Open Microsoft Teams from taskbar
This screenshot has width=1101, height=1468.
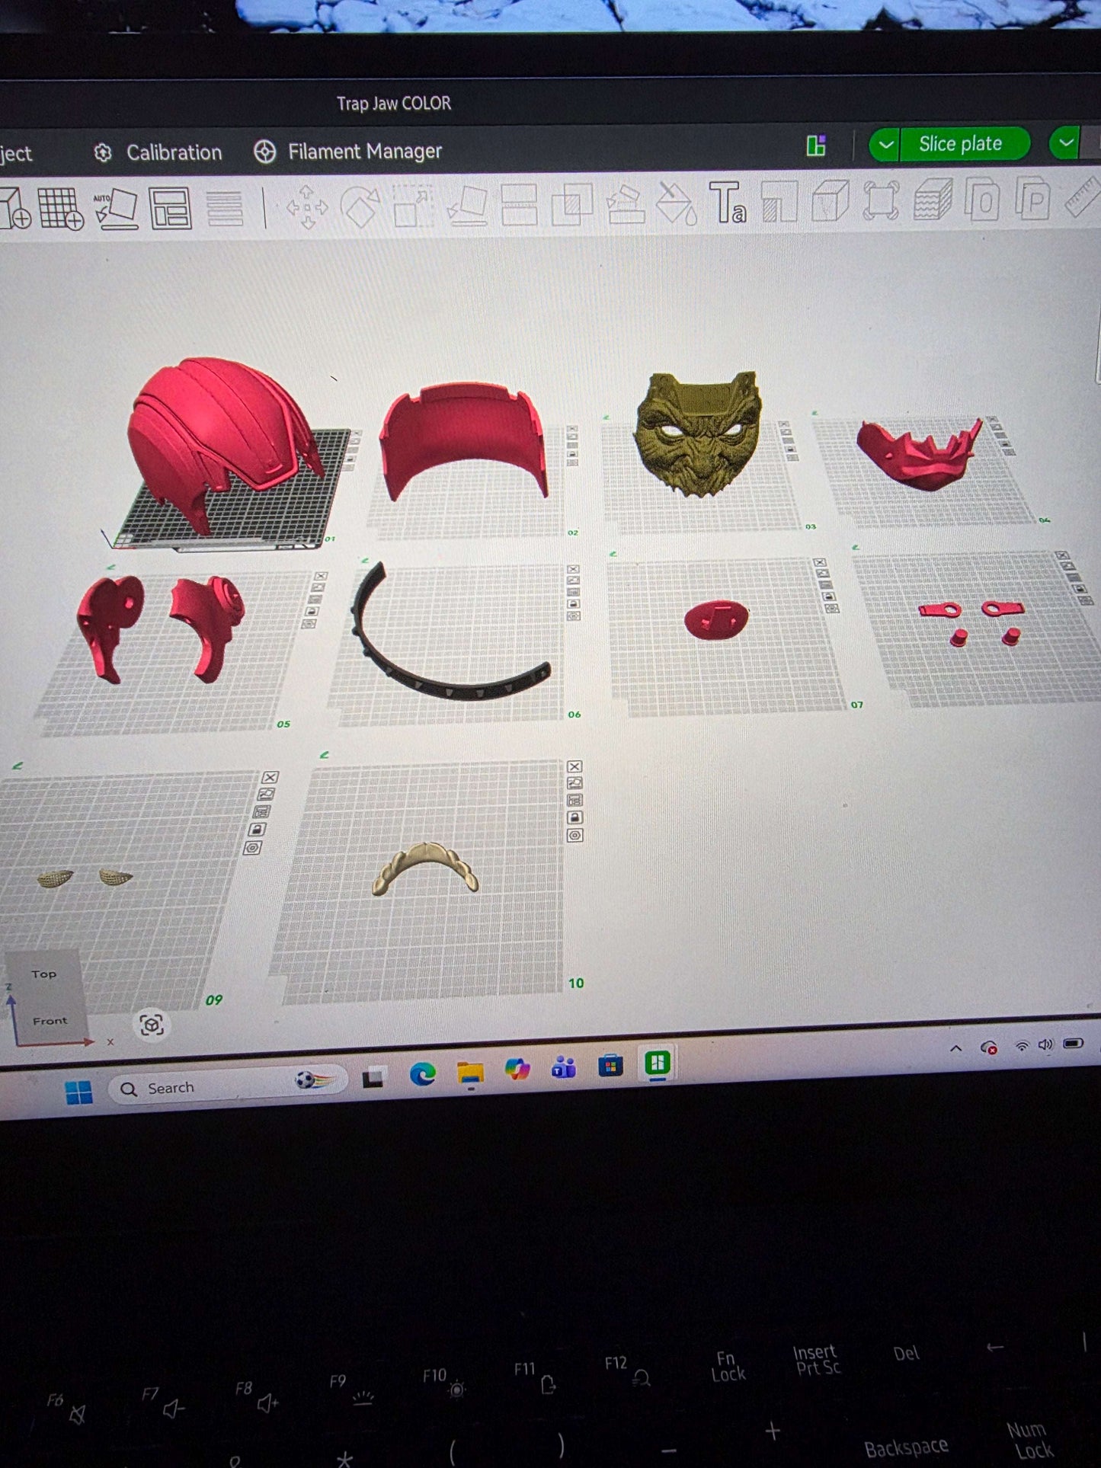click(563, 1068)
